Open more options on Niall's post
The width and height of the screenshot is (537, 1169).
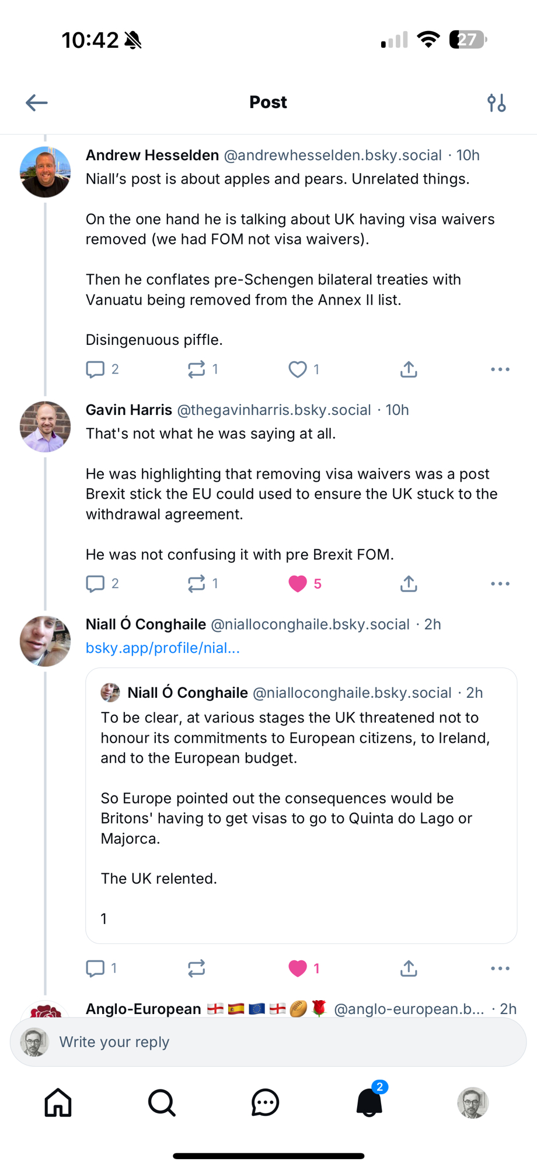[x=500, y=969]
